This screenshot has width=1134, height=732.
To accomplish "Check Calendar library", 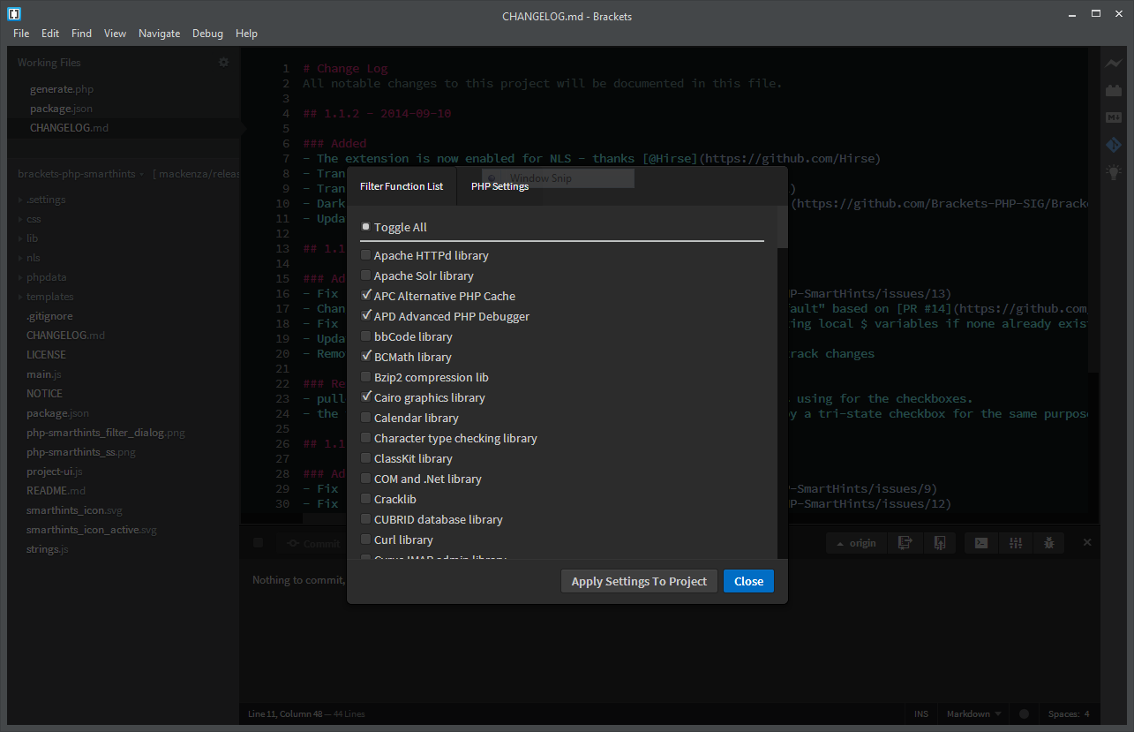I will tap(366, 418).
